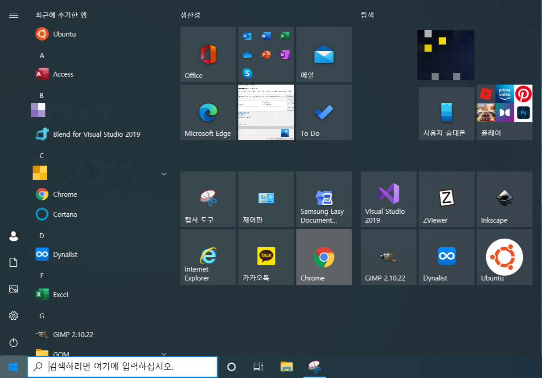This screenshot has width=542, height=378.
Task: Click Word icon in Office apps tile
Action: [x=266, y=36]
